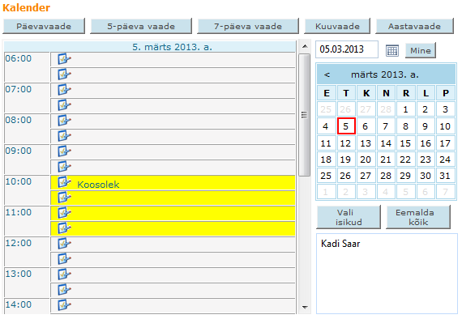Add entry icon in 12:30 half-hour row
This screenshot has width=462, height=319.
[x=64, y=259]
